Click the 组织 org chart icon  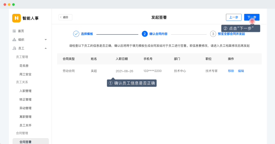coord(14,40)
